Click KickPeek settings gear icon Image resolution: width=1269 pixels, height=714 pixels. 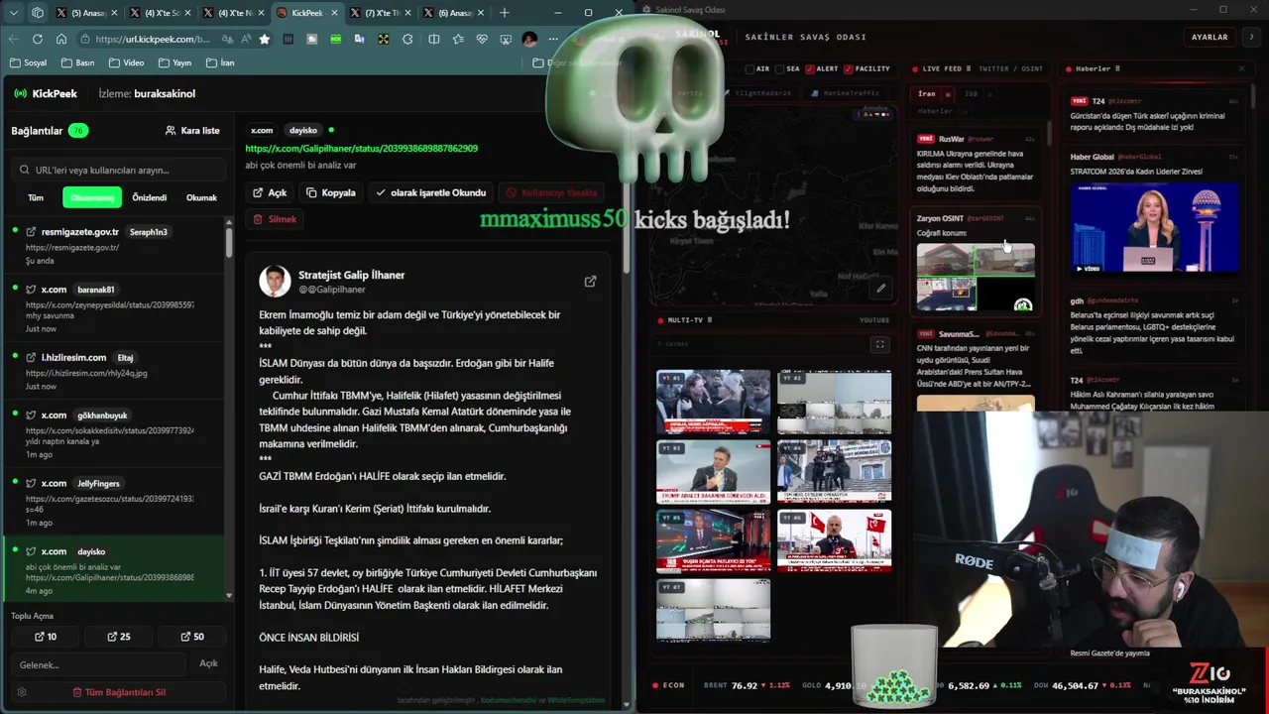click(22, 692)
